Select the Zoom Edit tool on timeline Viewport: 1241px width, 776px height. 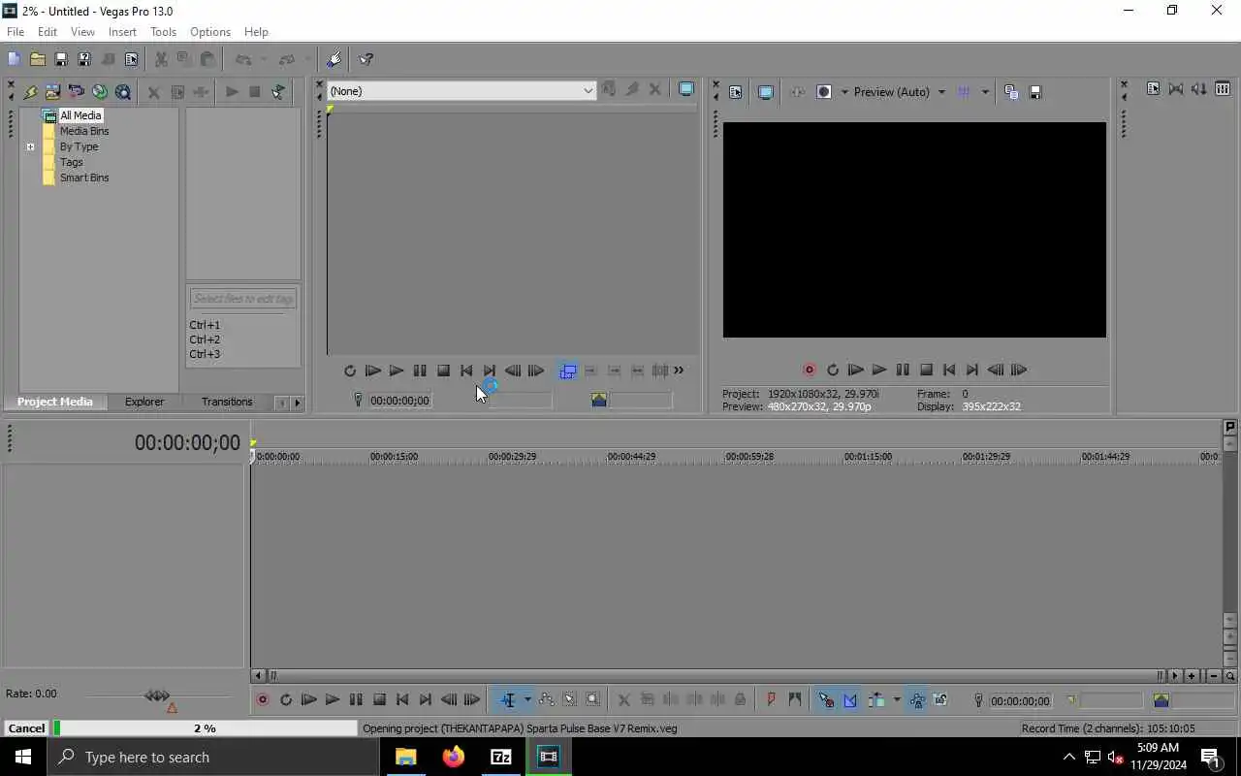point(593,699)
